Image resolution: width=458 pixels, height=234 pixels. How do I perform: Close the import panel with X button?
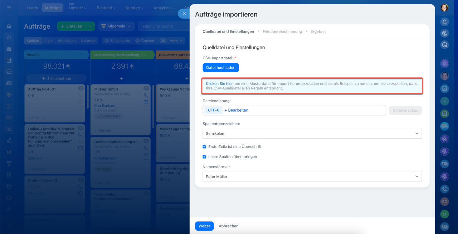(184, 14)
